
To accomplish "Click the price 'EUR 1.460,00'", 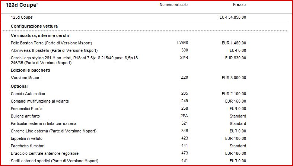I will coord(234,43).
